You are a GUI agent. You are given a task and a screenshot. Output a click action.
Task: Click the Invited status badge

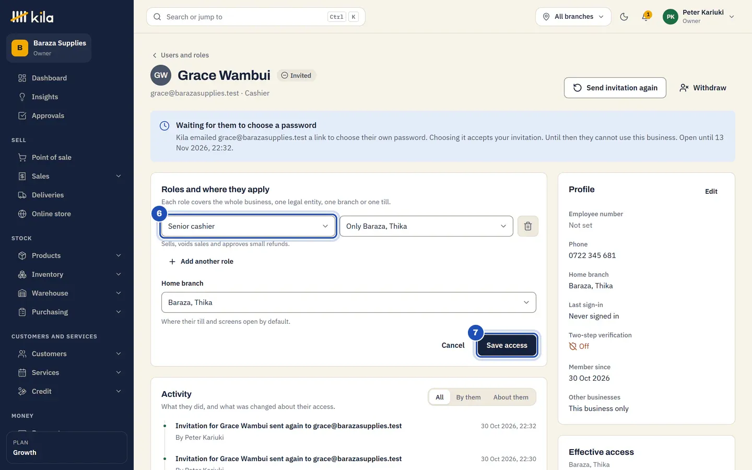pyautogui.click(x=297, y=76)
